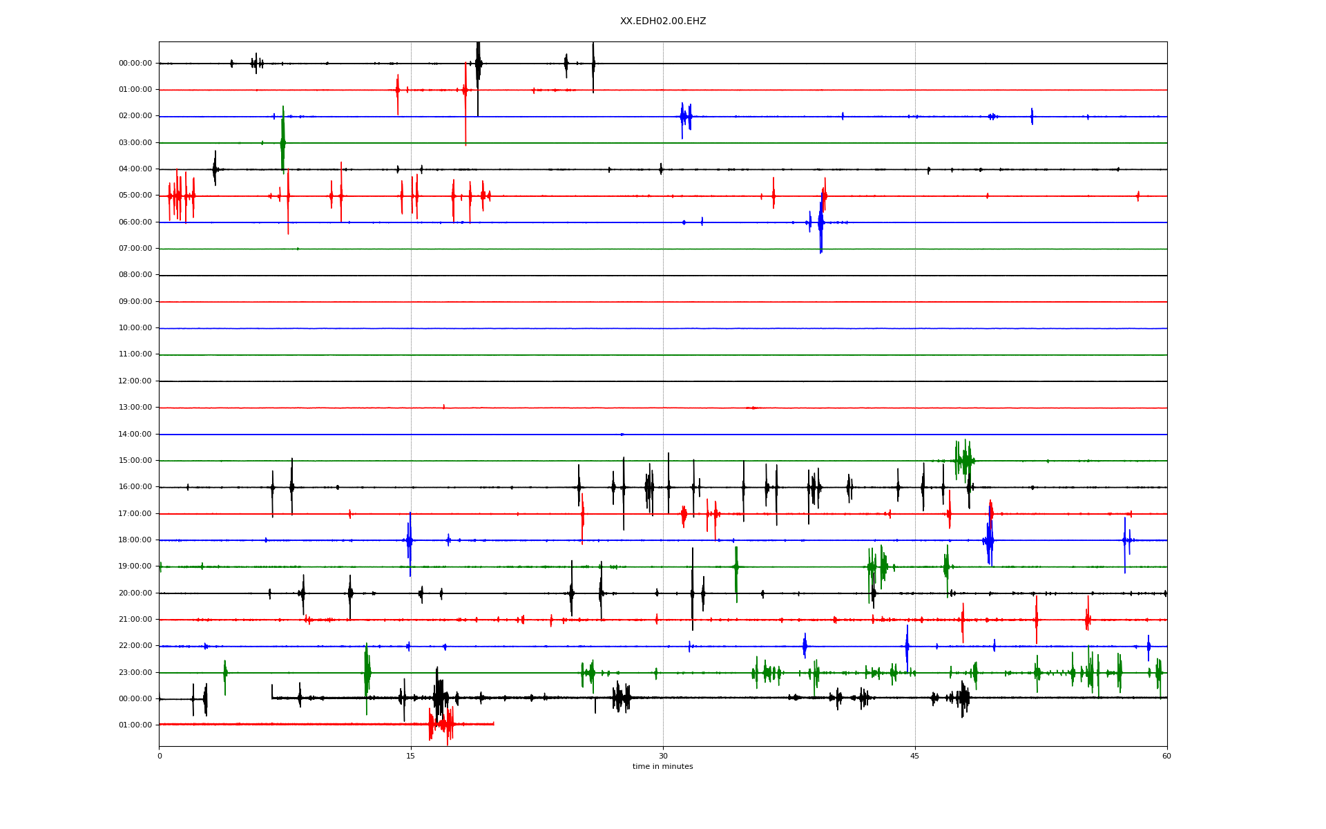Click the plot title XX.EDH02.00.EHZ

(662, 21)
